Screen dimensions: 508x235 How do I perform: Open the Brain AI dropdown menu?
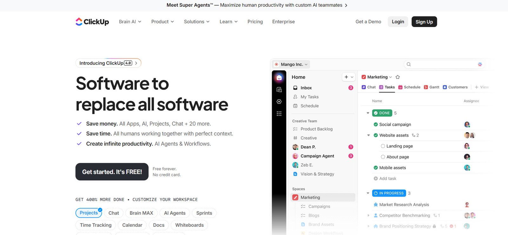130,22
